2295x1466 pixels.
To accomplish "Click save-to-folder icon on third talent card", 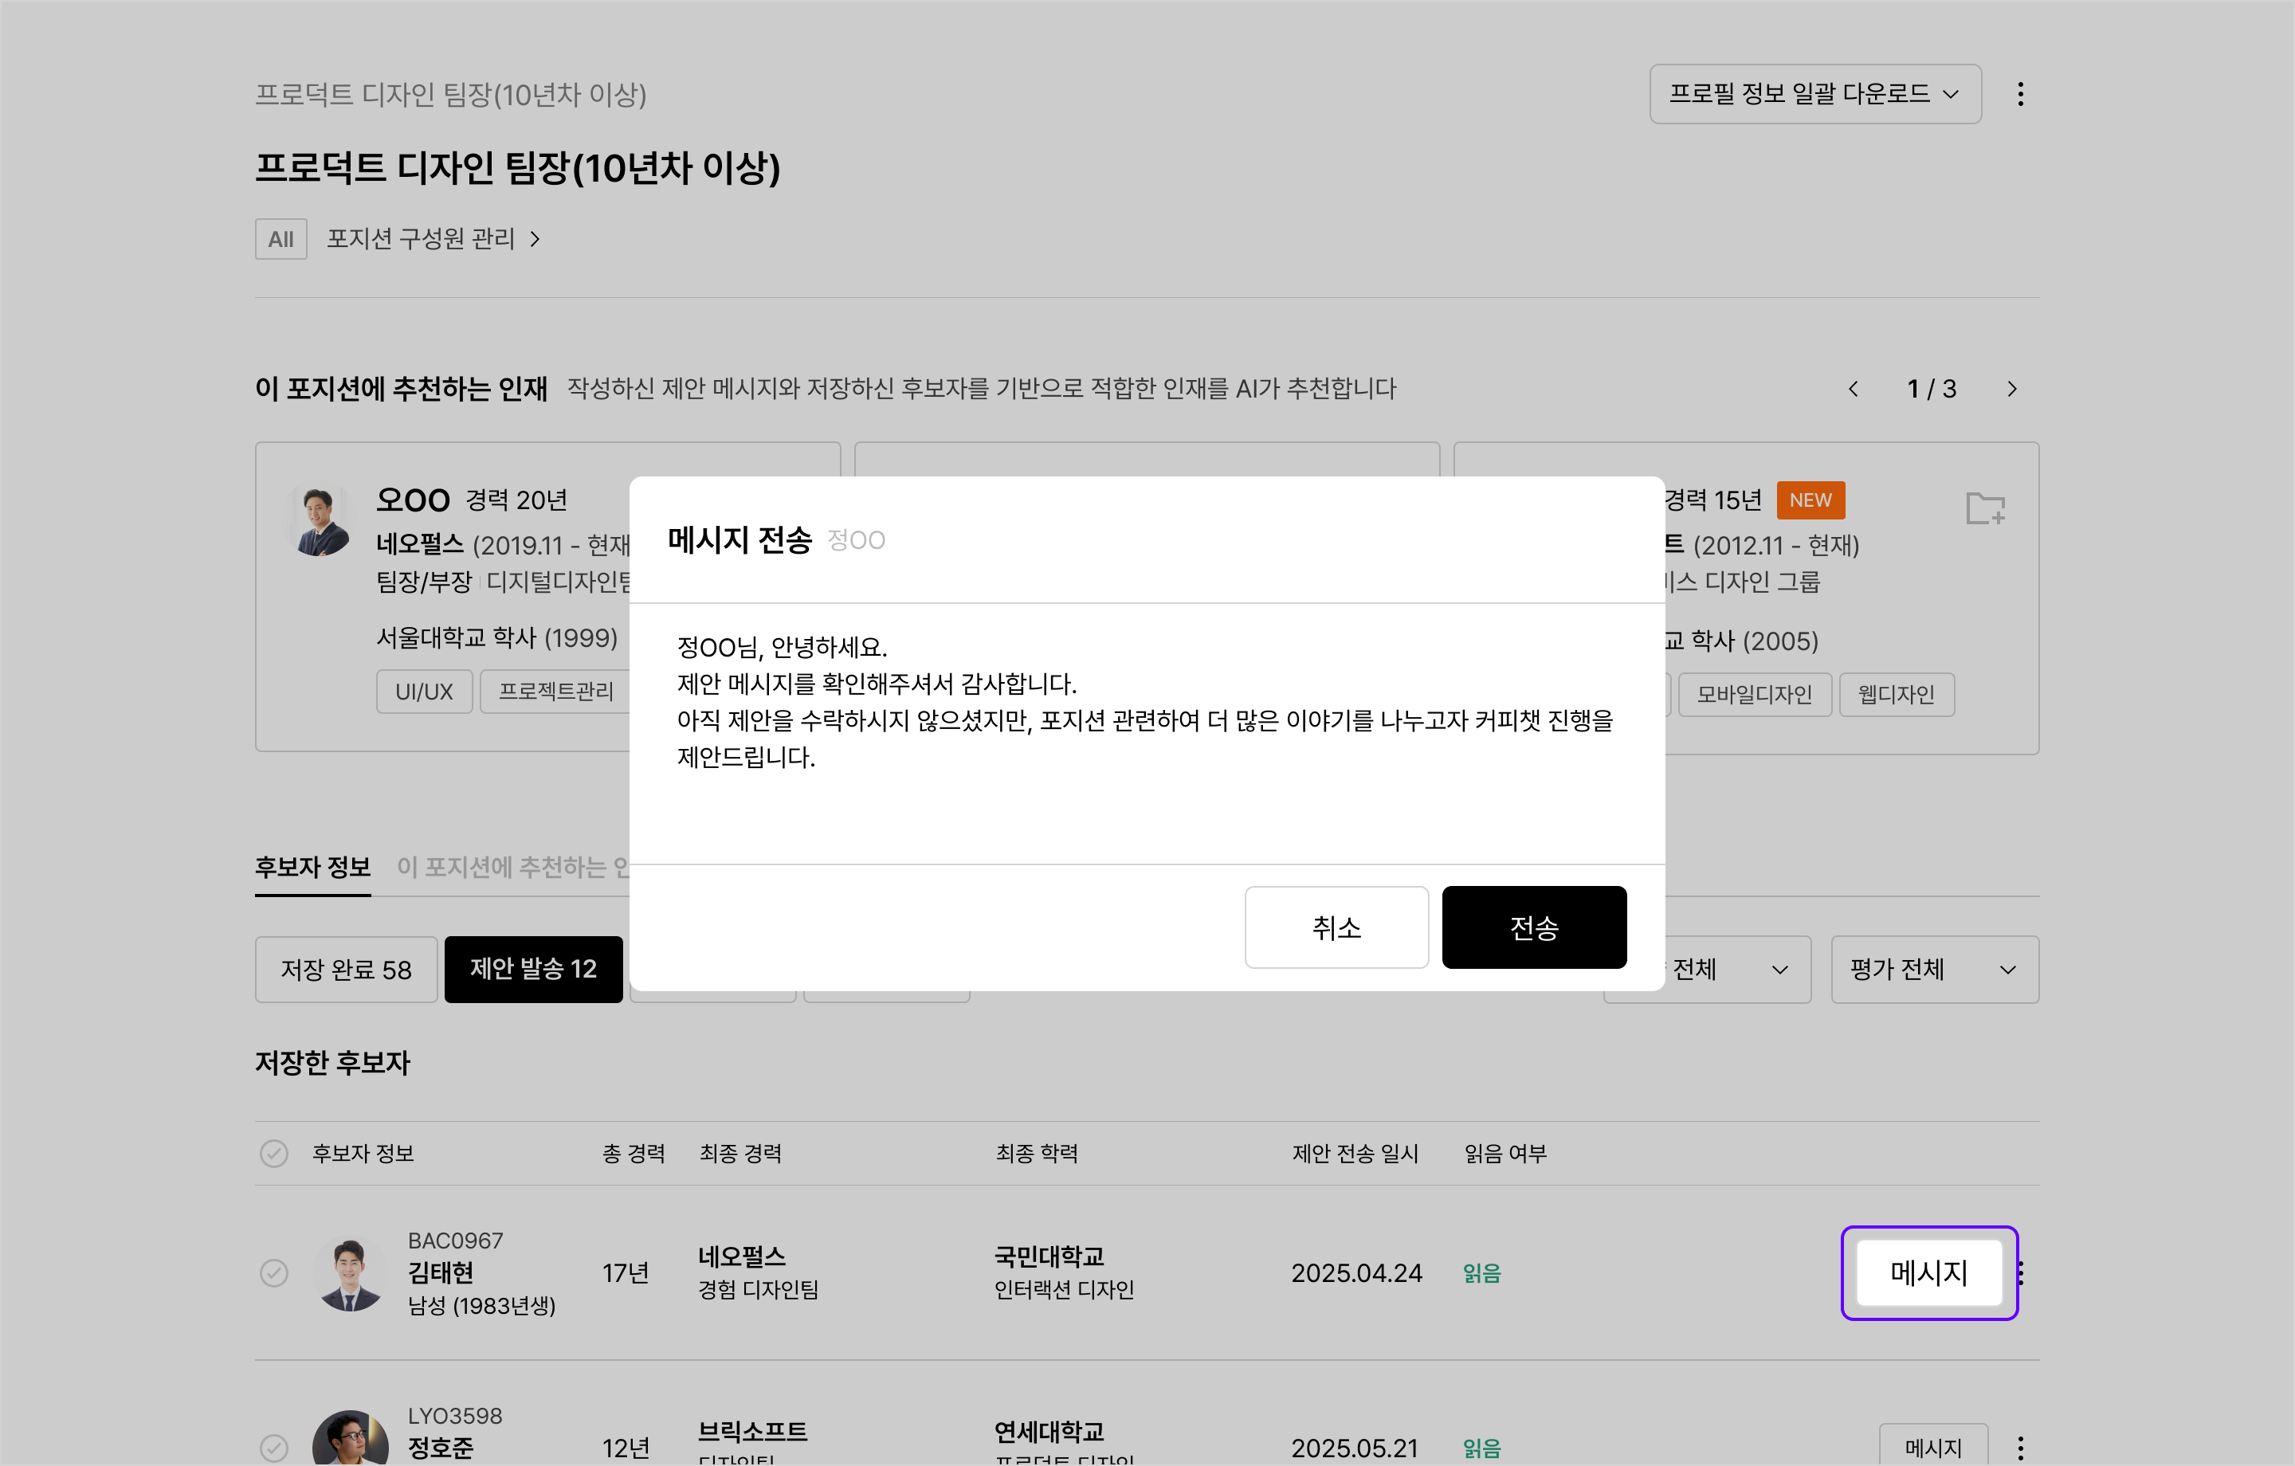I will (1985, 508).
